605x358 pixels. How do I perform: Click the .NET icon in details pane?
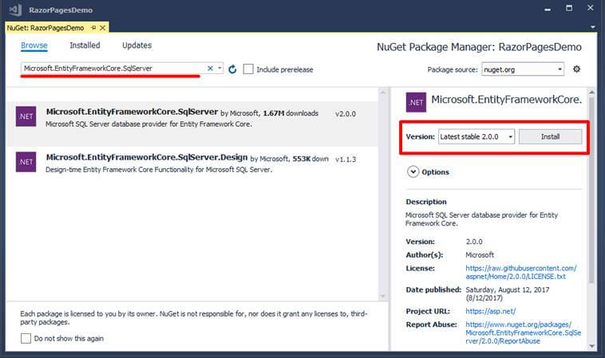click(x=416, y=102)
